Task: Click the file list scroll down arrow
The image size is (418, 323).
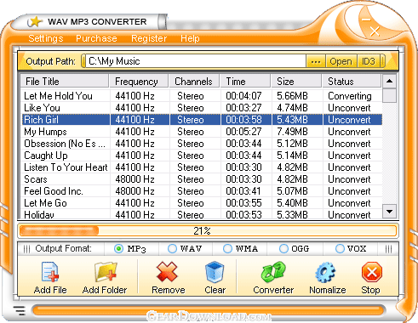Action: (390, 212)
